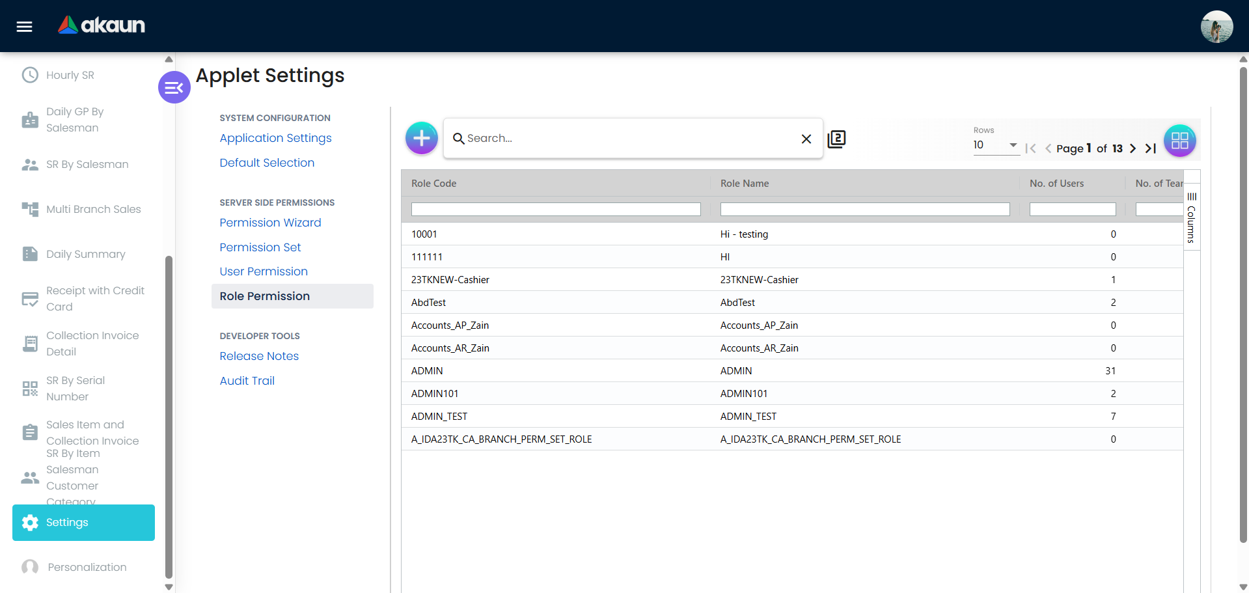
Task: Open Release Notes under Developer Tools
Action: tap(259, 356)
